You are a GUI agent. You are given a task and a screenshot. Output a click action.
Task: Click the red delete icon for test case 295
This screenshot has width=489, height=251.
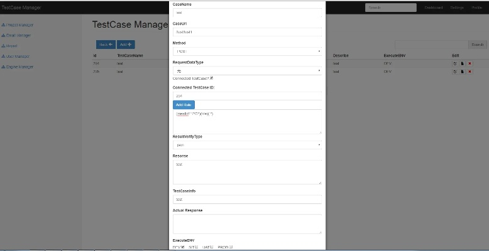coord(470,72)
